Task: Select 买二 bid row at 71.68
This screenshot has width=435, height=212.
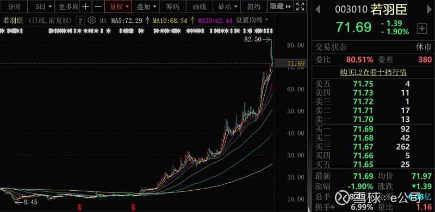Action: [373, 138]
